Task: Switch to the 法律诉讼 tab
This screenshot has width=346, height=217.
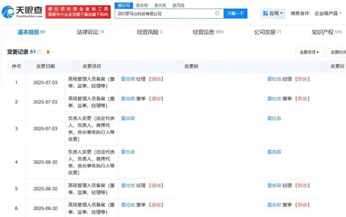Action: coord(90,32)
